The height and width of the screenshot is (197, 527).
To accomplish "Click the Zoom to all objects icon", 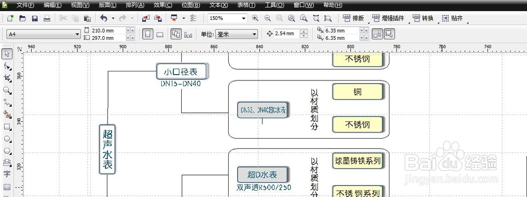I will click(x=291, y=18).
